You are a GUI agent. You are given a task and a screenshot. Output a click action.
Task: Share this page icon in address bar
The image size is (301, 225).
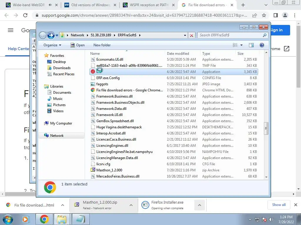tap(255, 15)
